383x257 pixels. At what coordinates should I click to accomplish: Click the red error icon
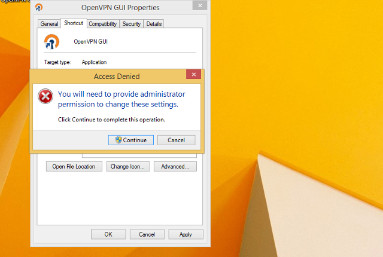(45, 96)
